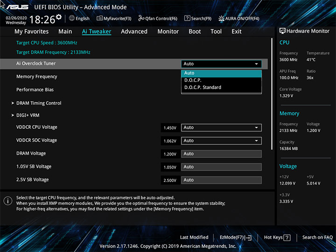Click the Memory heading in Hardware Monitor

coord(289,113)
